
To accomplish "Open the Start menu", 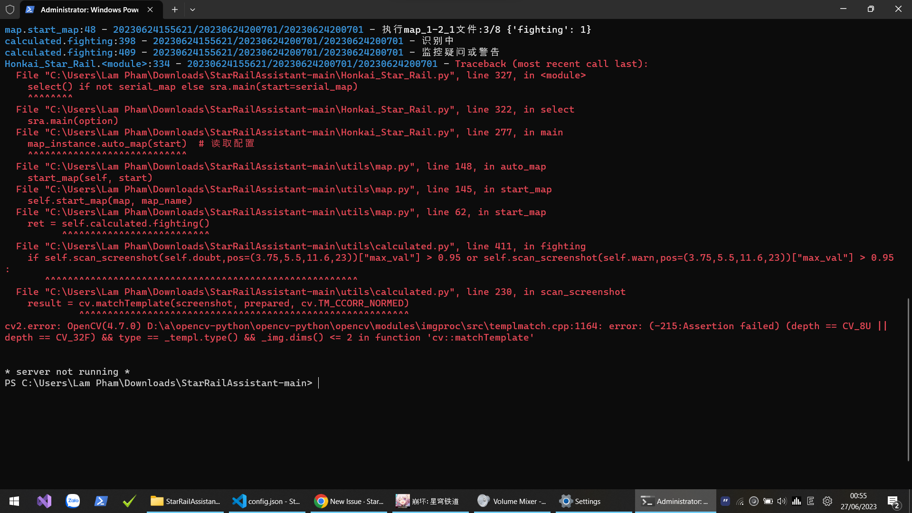I will coord(14,501).
